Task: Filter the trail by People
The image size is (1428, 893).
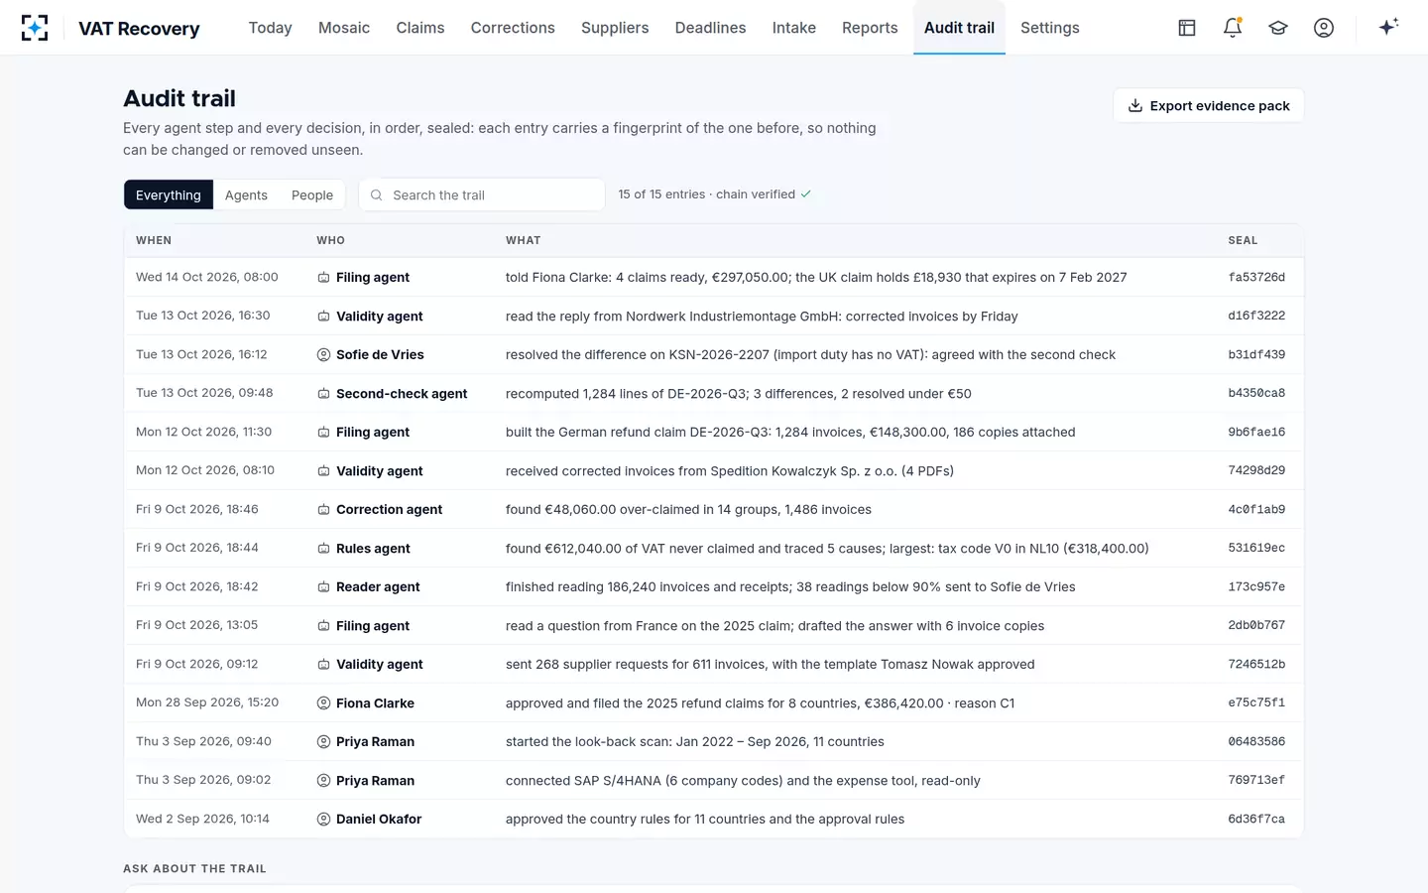Action: tap(312, 194)
